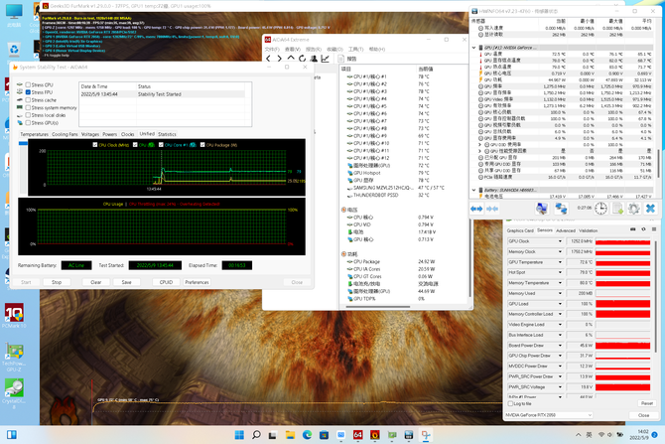
Task: Click HWiNFO expand-columns double blue arrows icon
Action: (x=476, y=209)
